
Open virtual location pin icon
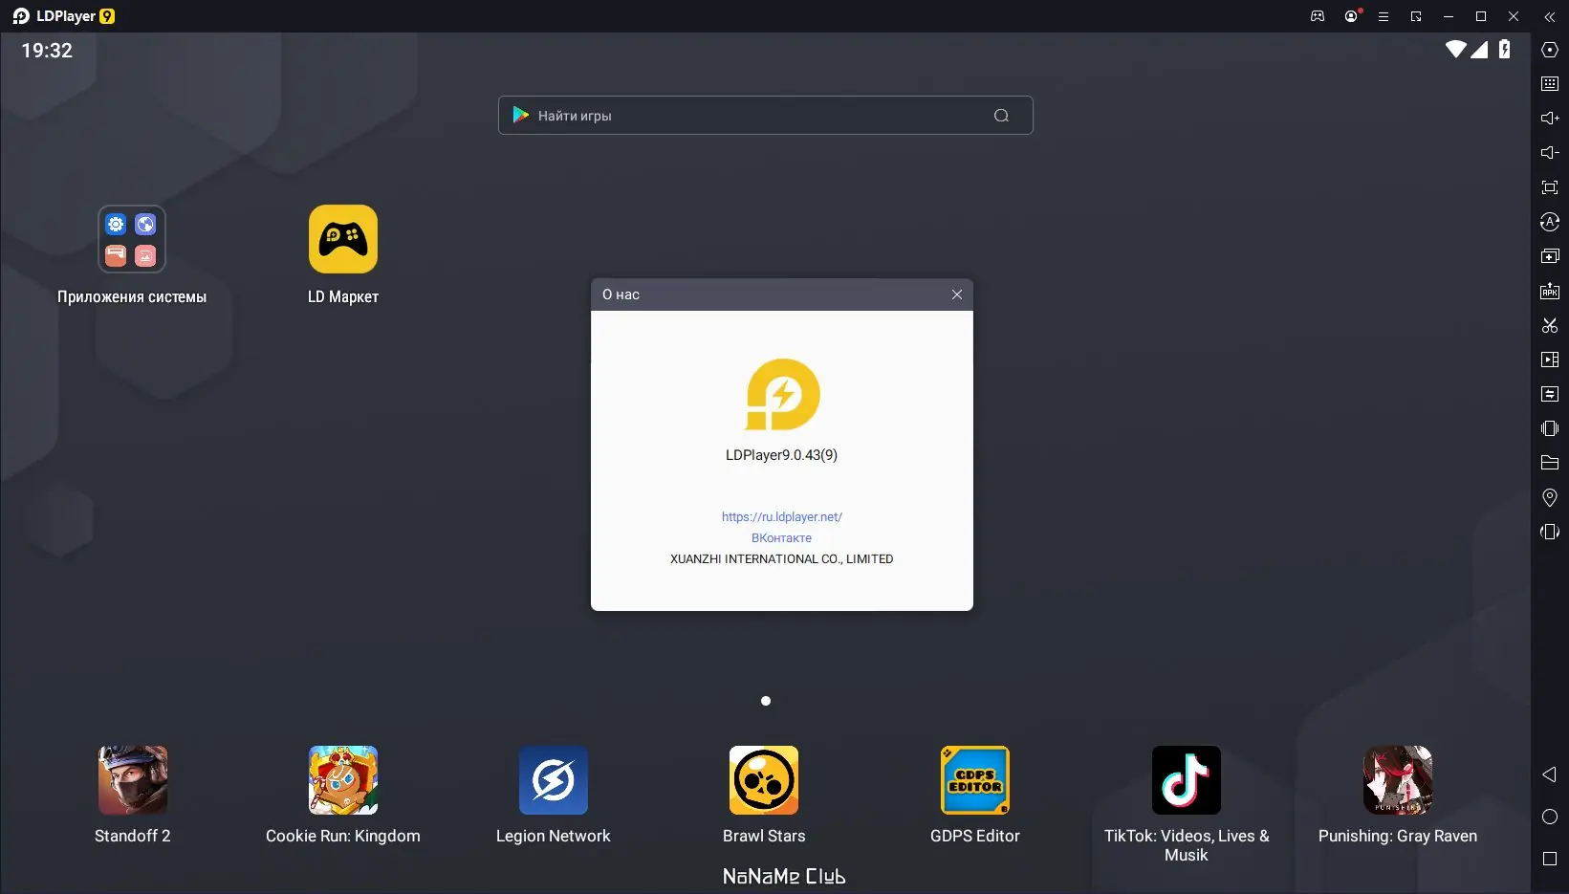click(1550, 497)
